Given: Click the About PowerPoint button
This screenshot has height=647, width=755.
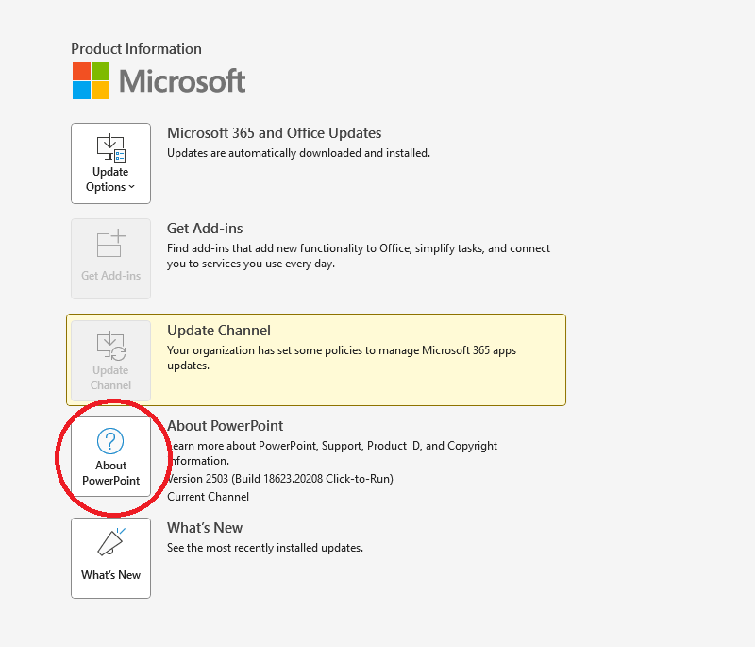Looking at the screenshot, I should click(110, 456).
